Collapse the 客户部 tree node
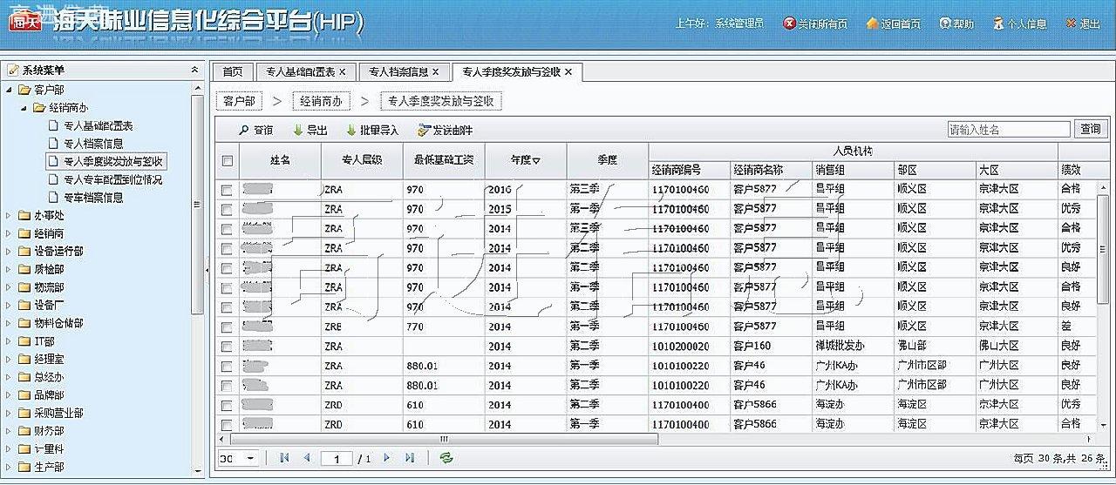 point(10,91)
